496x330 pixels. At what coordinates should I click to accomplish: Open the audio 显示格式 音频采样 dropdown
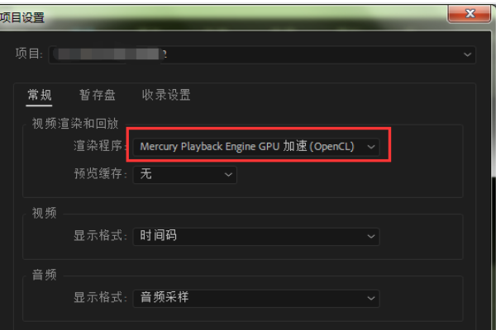click(x=256, y=298)
